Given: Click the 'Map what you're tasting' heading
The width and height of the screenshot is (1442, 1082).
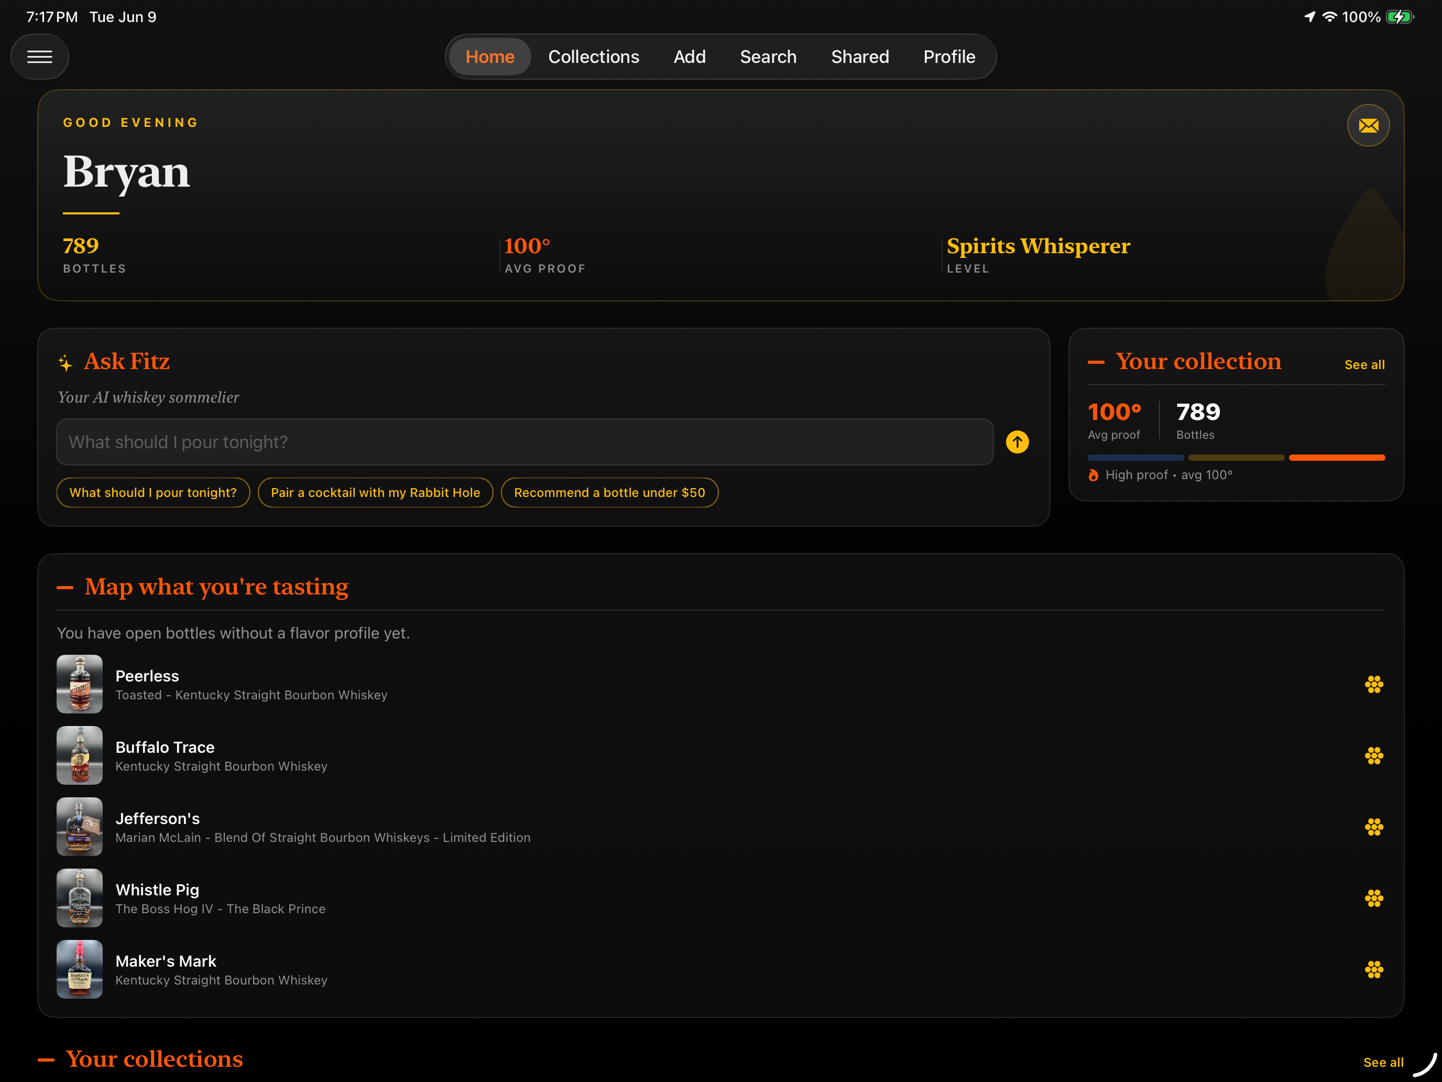Looking at the screenshot, I should (216, 587).
